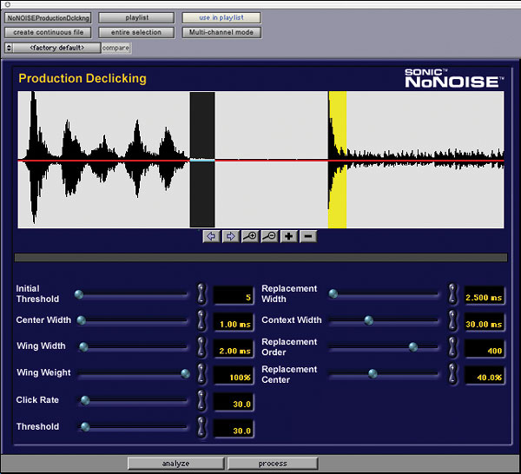The width and height of the screenshot is (521, 474).
Task: Click the Replacement Width value field 2.500 ms
Action: coord(485,295)
